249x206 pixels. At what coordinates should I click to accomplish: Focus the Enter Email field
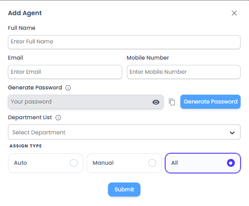click(65, 72)
